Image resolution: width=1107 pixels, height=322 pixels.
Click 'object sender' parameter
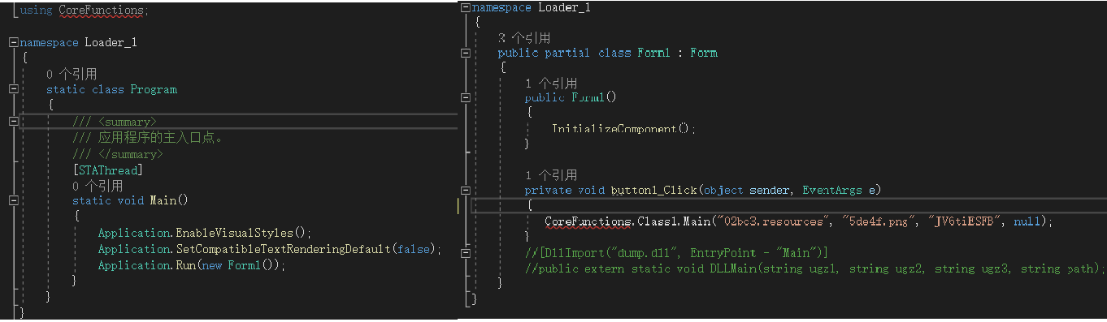click(x=747, y=190)
